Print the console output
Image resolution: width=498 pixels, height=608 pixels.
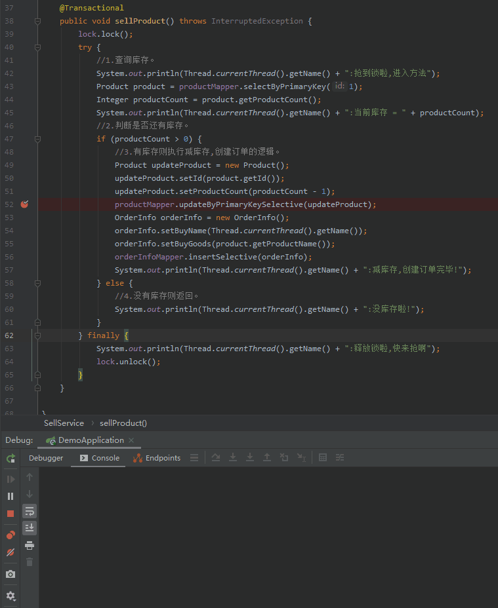30,546
